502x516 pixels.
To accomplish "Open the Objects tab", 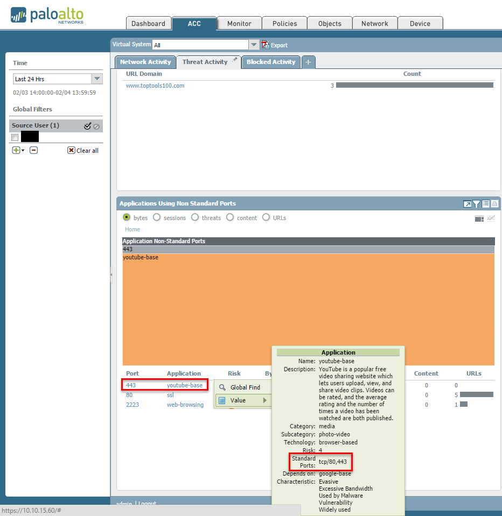I will [x=330, y=23].
